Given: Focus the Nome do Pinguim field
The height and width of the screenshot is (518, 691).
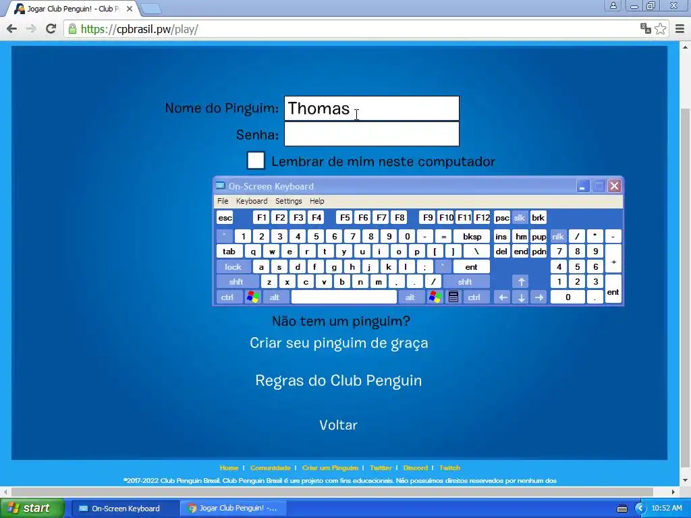Looking at the screenshot, I should pos(372,109).
